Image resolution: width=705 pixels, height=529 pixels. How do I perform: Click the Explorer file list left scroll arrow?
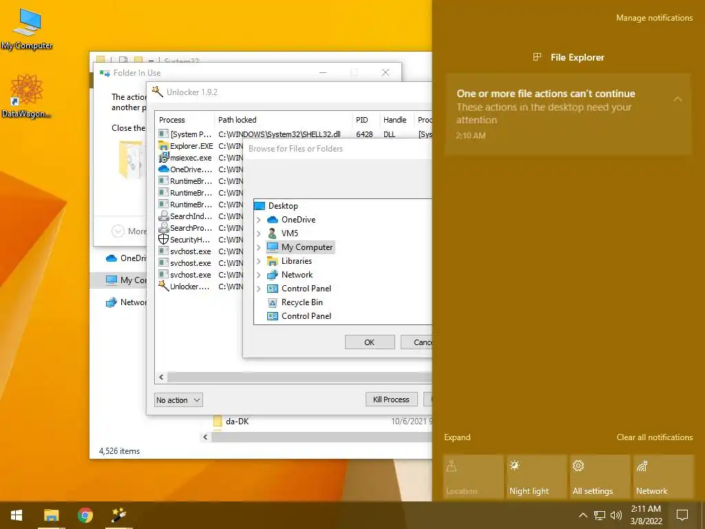(205, 437)
